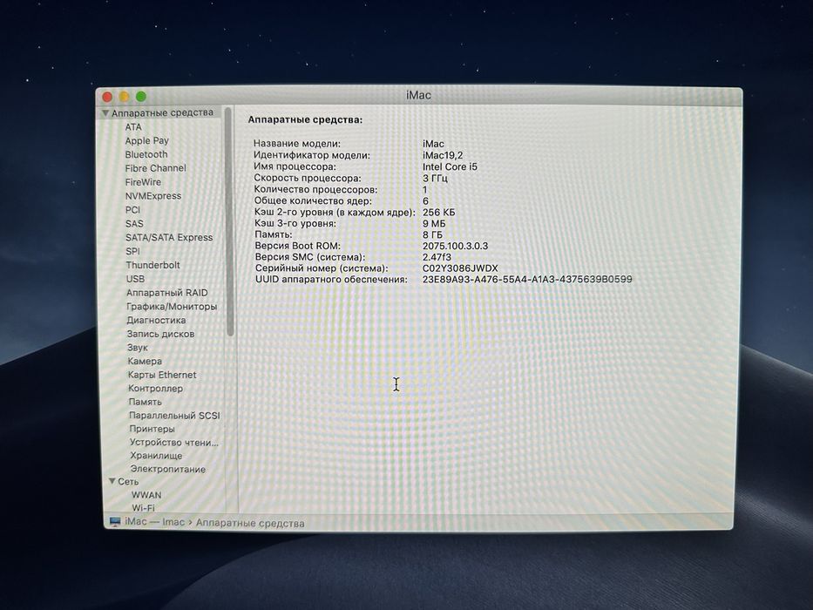The image size is (813, 610).
Task: Open Память sidebar entry
Action: coord(146,402)
